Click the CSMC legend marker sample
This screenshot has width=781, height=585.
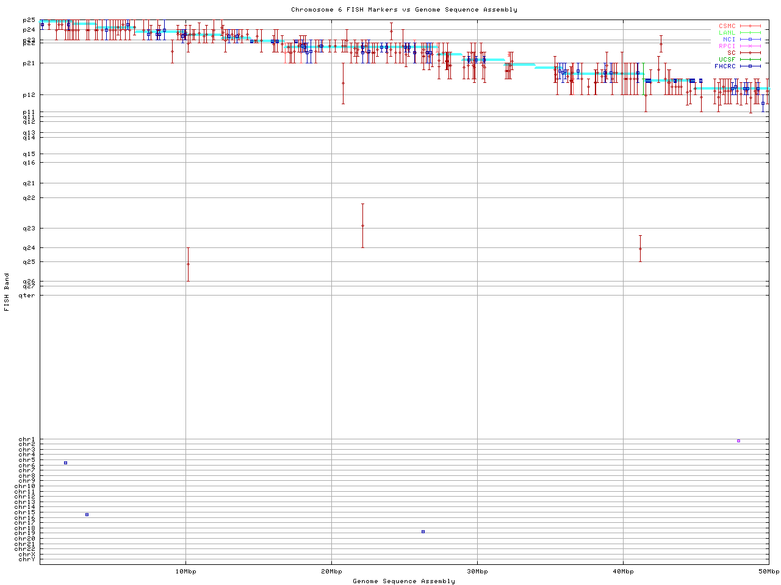pos(750,26)
